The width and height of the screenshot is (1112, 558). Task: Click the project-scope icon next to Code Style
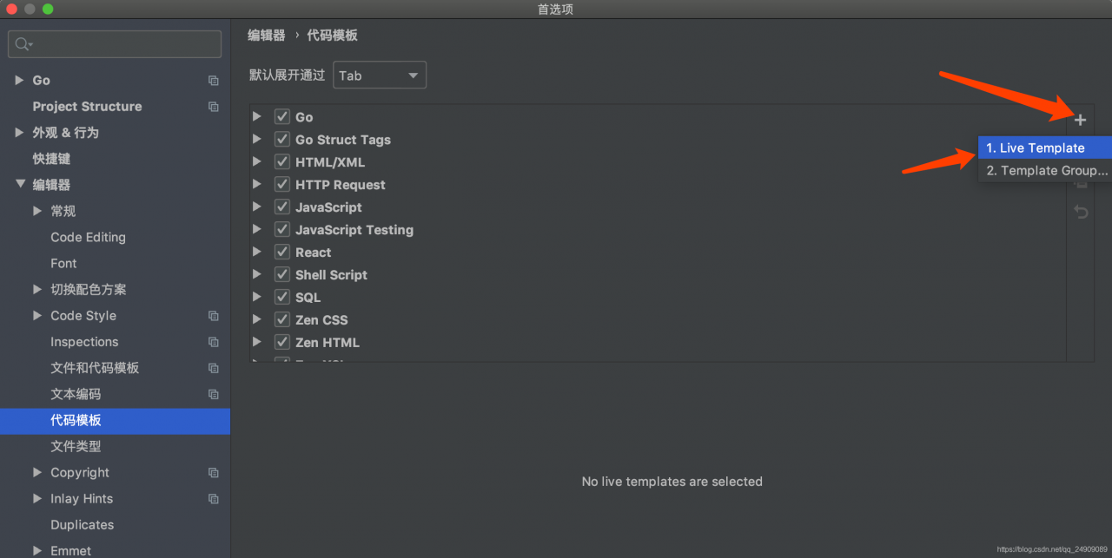click(214, 316)
